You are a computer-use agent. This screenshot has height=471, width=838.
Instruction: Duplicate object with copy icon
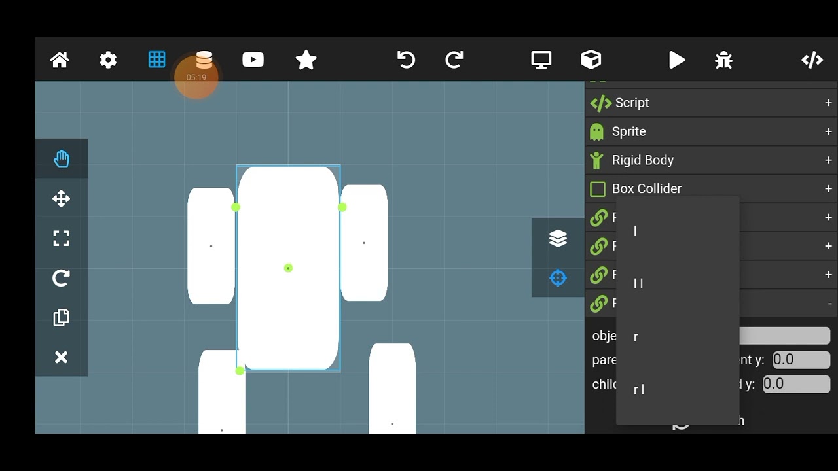pyautogui.click(x=61, y=317)
